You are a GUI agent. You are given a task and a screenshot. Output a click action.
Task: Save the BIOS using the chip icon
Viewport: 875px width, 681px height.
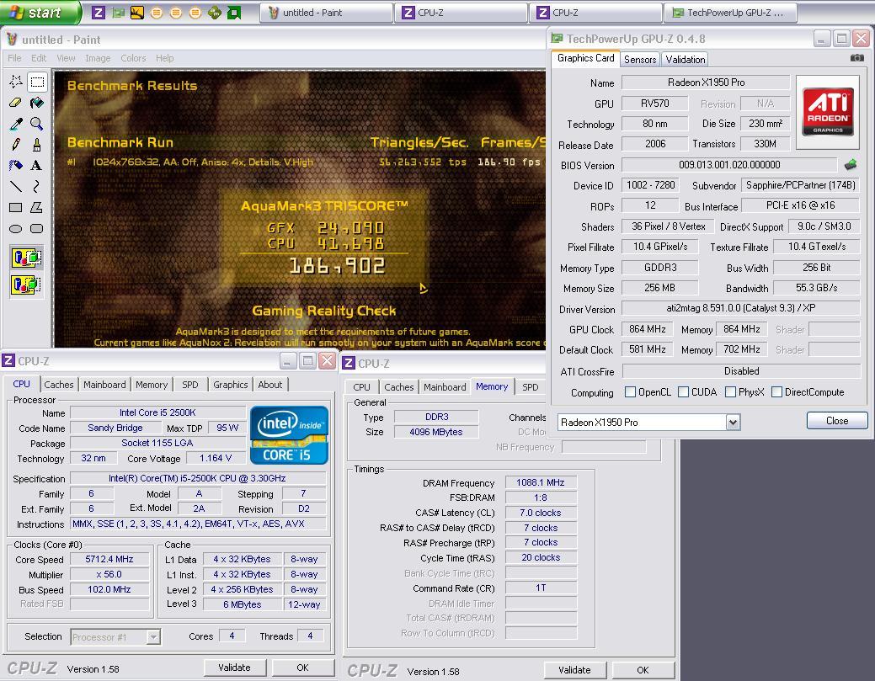[851, 164]
